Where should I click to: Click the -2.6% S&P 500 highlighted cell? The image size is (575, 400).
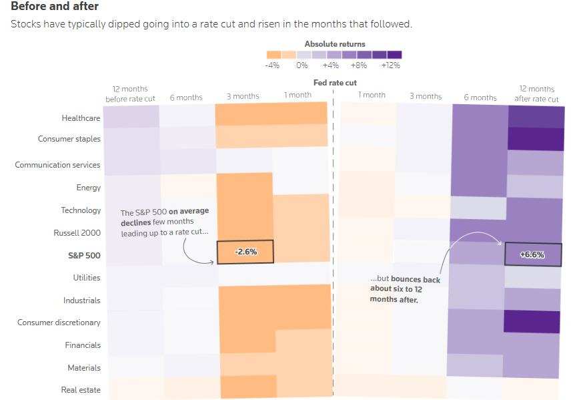click(x=245, y=252)
